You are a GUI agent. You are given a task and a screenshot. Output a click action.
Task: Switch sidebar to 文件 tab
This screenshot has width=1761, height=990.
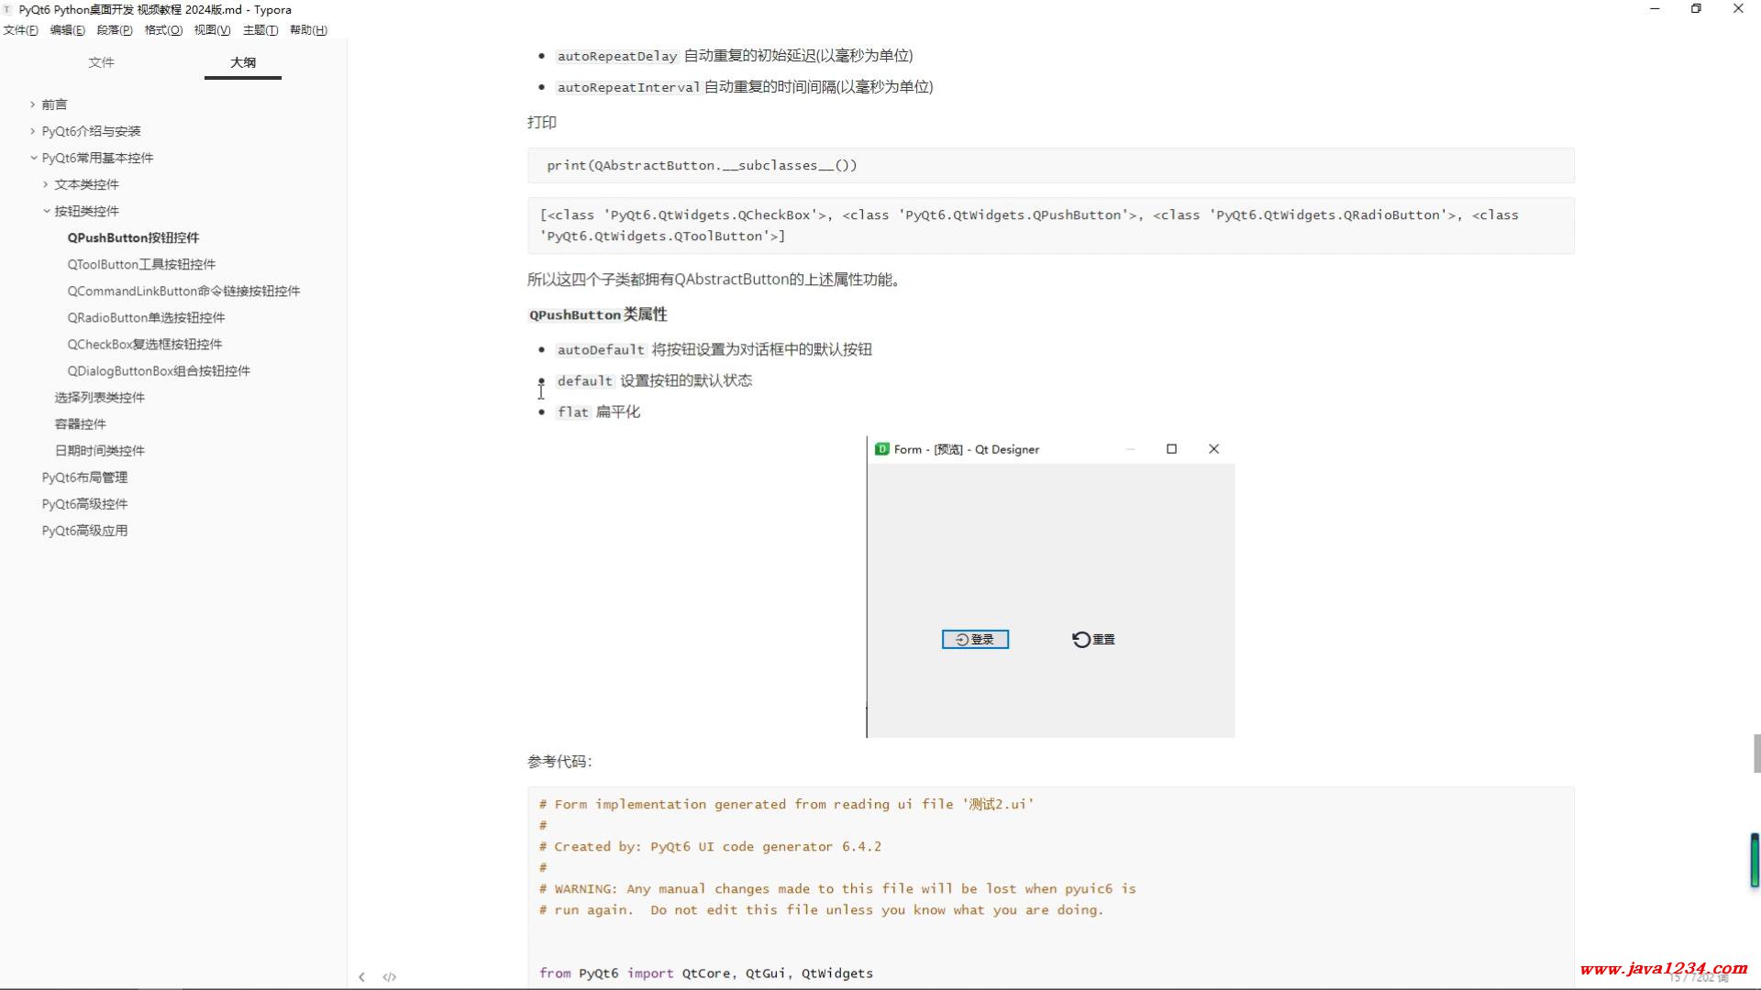click(x=101, y=62)
